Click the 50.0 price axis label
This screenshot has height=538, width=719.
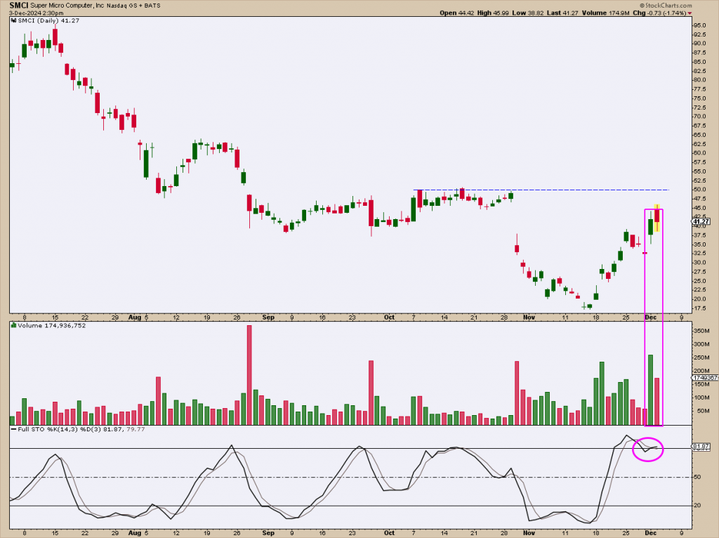pos(700,190)
